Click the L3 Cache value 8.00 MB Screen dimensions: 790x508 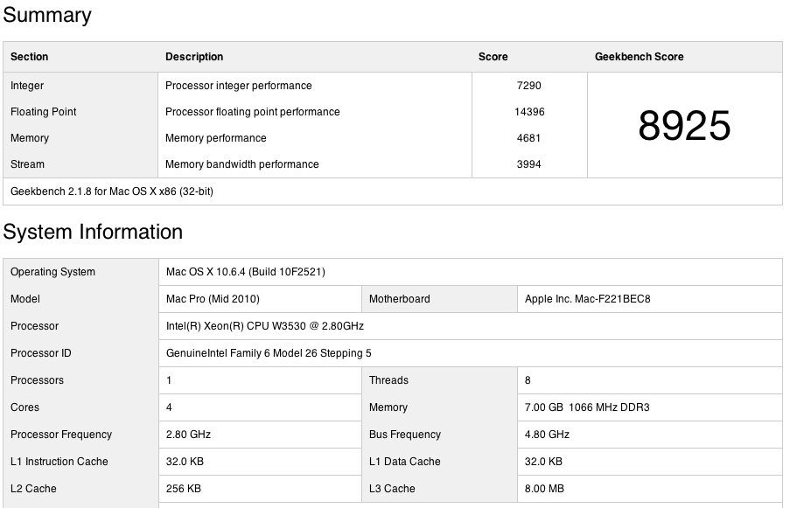[x=543, y=489]
